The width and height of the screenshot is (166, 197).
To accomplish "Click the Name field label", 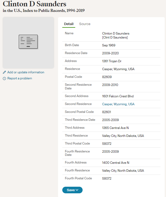I will point(69,33).
